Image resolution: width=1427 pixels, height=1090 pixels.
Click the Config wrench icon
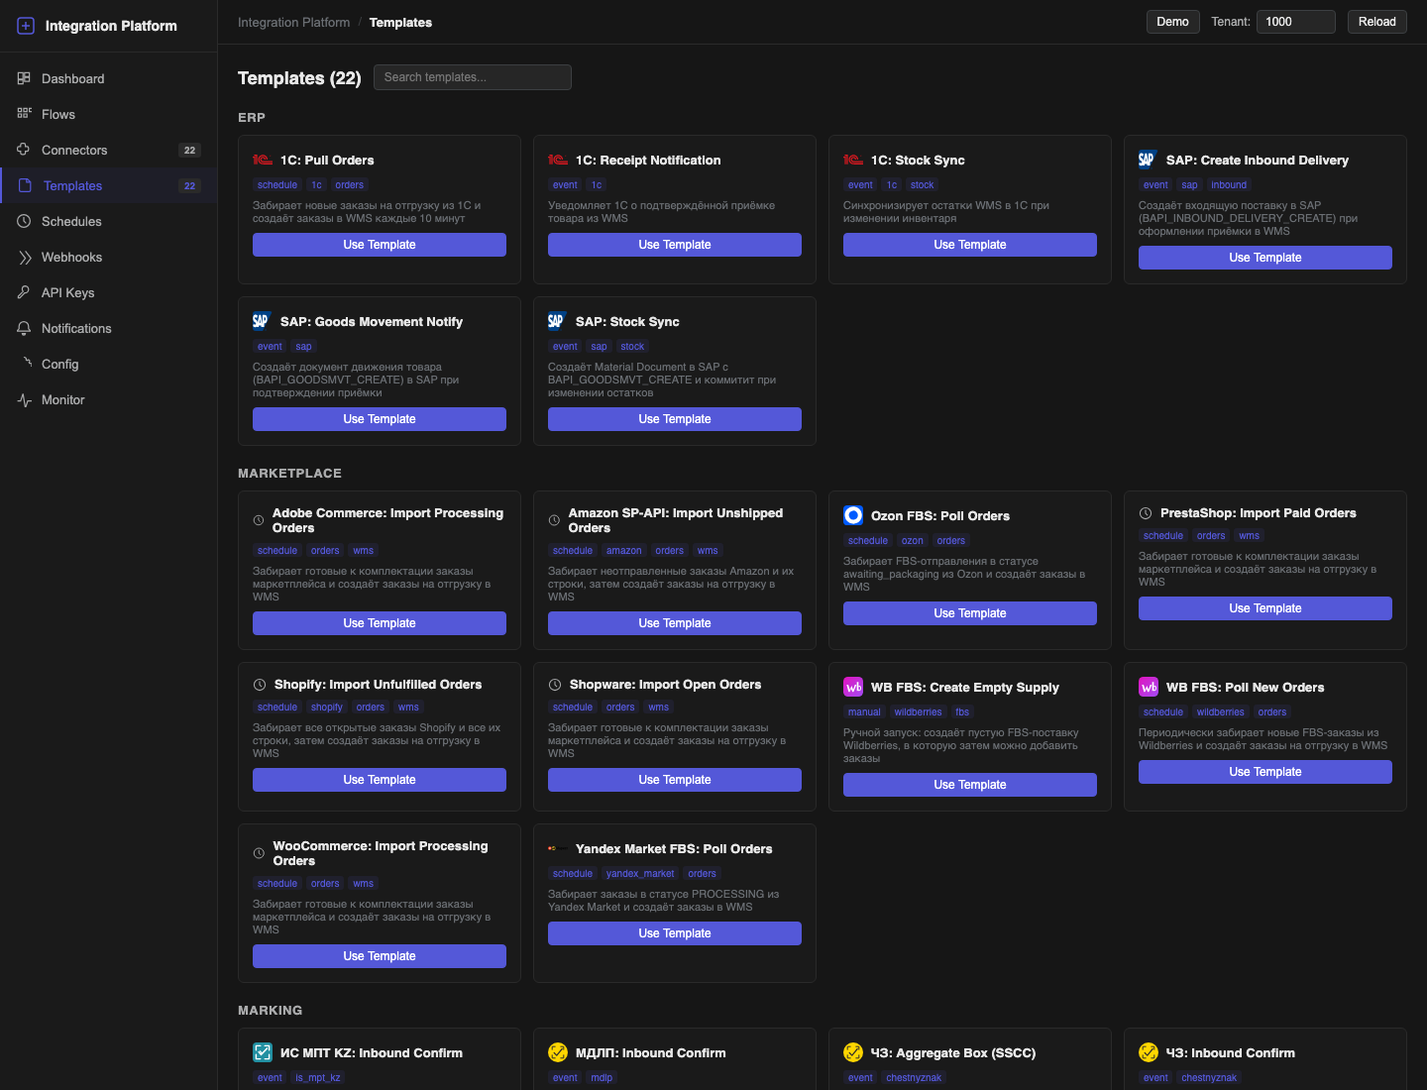[x=27, y=363]
